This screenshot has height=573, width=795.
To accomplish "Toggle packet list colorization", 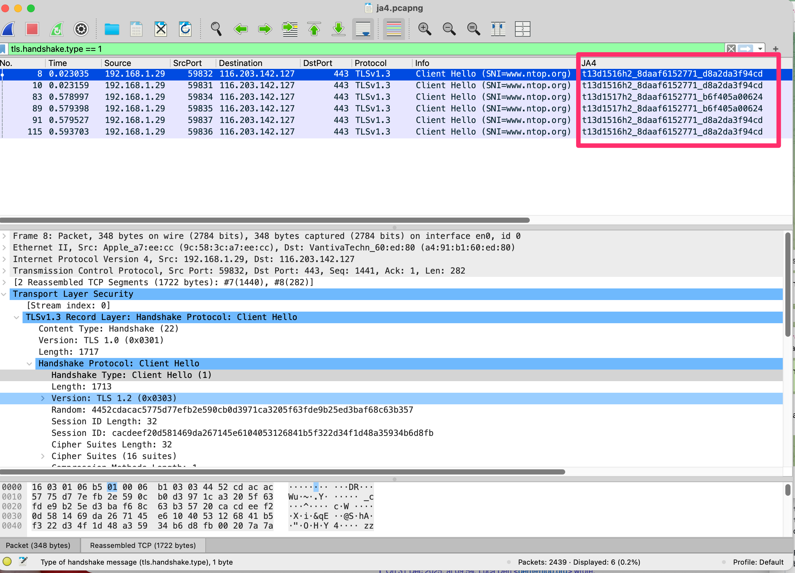I will [x=394, y=29].
